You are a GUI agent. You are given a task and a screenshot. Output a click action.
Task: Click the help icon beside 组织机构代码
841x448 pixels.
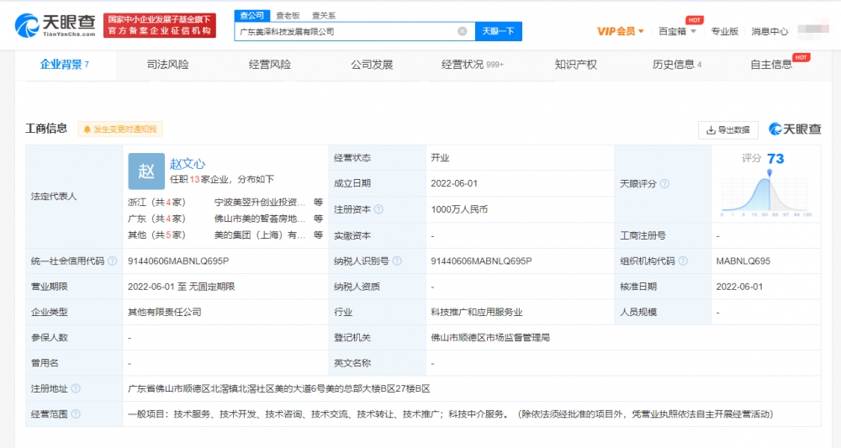tap(683, 261)
